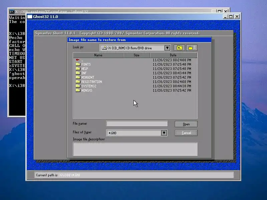
Task: Maximize the cmd.exe window behind
Action: click(220, 11)
